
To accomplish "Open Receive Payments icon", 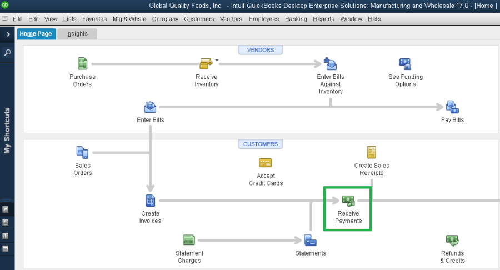I will click(348, 201).
